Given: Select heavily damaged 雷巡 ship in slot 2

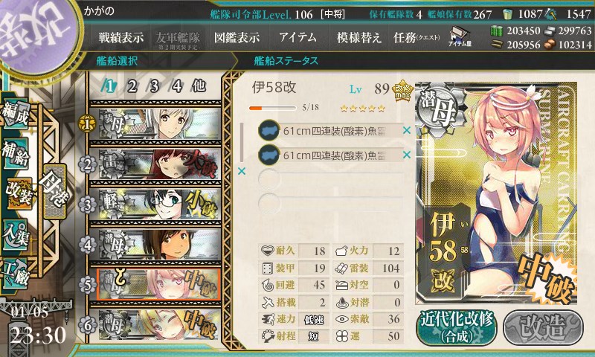Looking at the screenshot, I should 155,164.
